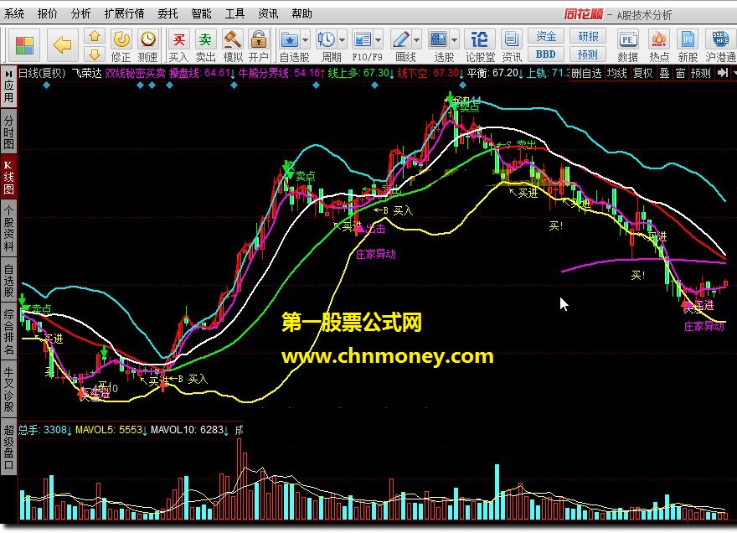Image resolution: width=737 pixels, height=533 pixels.
Task: Click the 日线(复权) period label
Action: click(42, 73)
